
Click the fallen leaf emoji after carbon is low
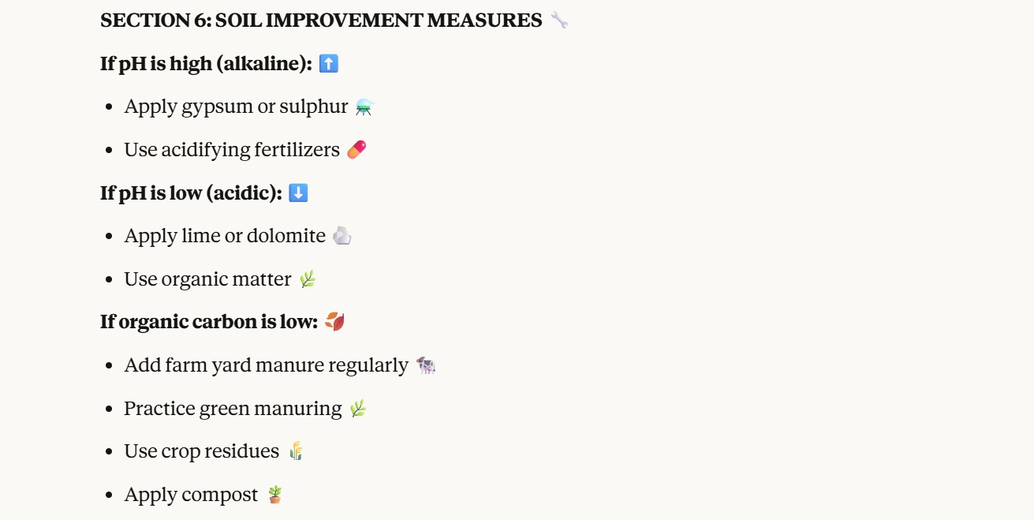coord(334,322)
